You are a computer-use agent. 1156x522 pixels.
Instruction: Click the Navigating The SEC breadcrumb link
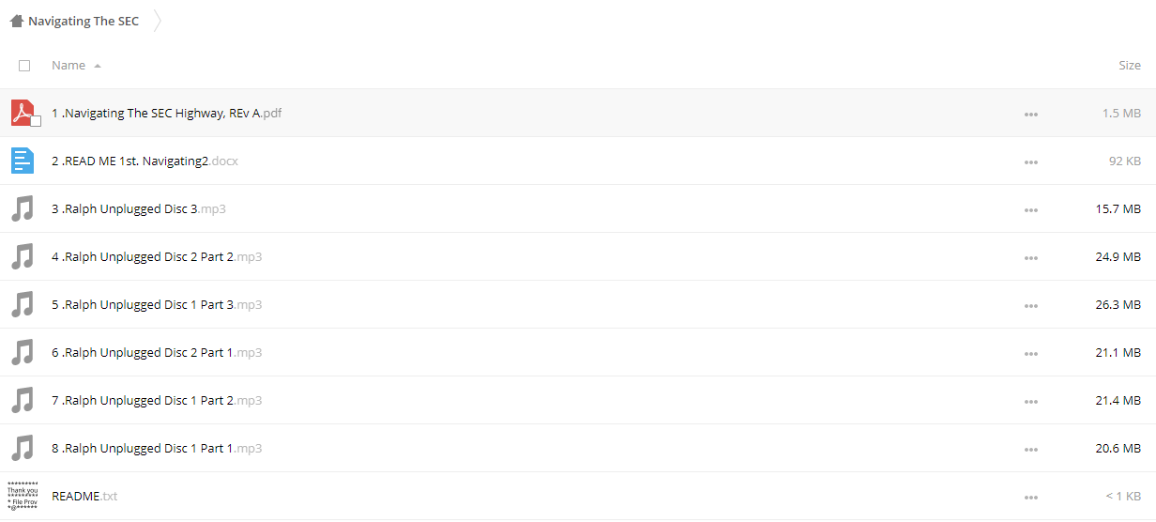coord(84,21)
